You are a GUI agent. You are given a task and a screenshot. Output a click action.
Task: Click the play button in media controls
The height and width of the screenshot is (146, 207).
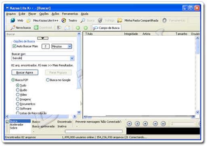click(129, 124)
